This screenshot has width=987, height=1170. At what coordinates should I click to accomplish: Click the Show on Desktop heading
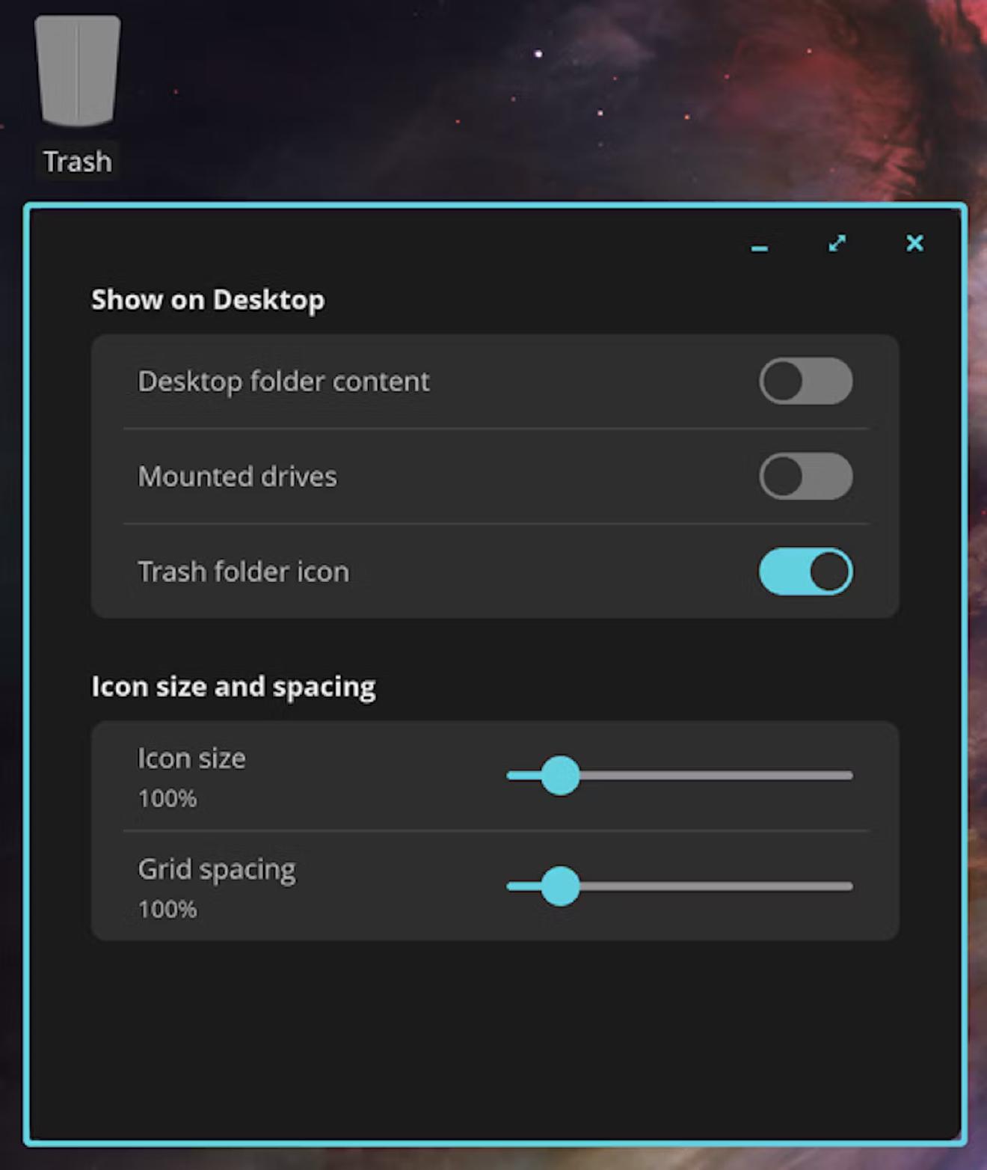point(208,300)
